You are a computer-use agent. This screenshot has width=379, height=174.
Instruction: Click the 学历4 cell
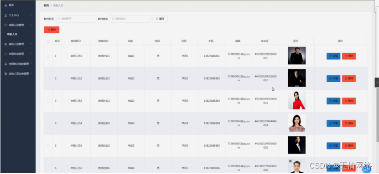[185, 123]
